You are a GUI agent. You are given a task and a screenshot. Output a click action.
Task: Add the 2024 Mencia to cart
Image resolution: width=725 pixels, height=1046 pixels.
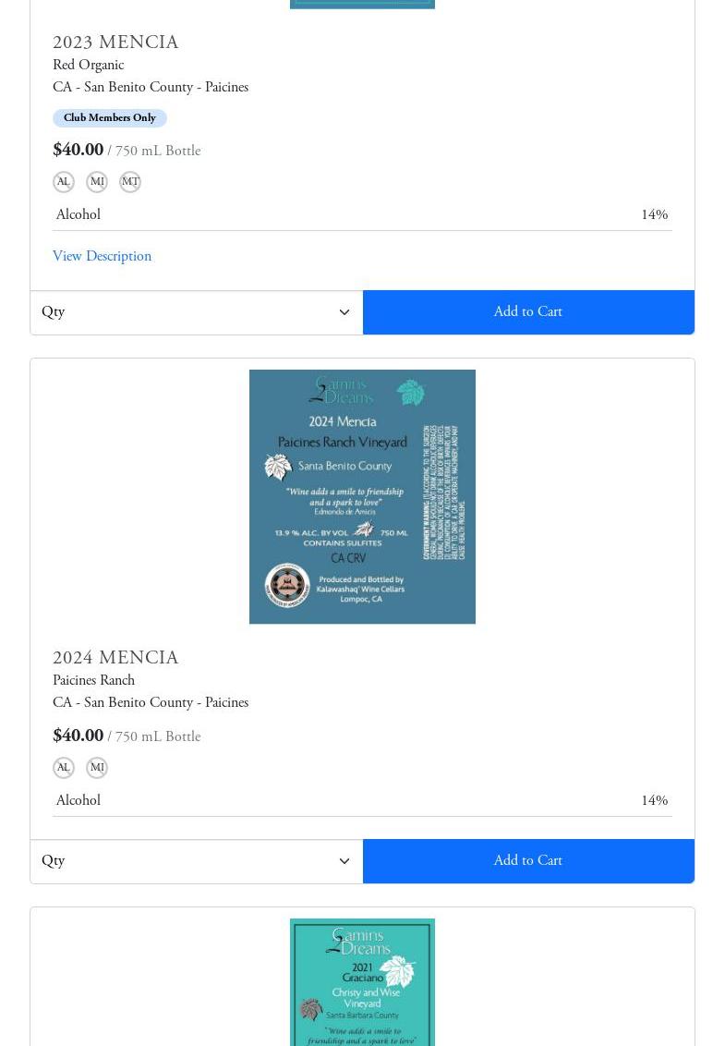[528, 861]
